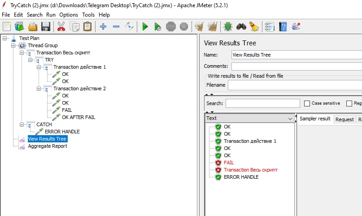Select red FAIL entry in results list
362x216 pixels.
coord(229,163)
